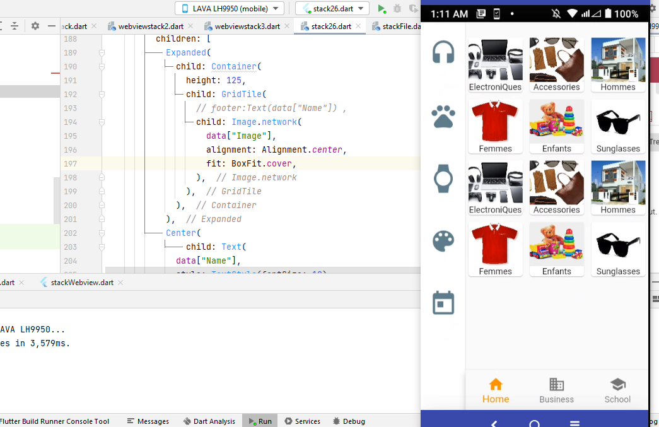Viewport: 659px width, 427px height.
Task: Tap the Home bottom navigation item
Action: 496,390
